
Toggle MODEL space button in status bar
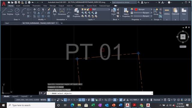[43, 100]
